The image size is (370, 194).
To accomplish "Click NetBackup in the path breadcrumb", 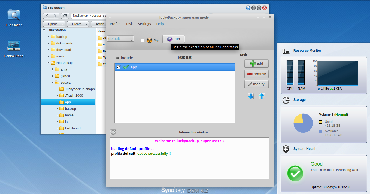I will tap(80, 16).
